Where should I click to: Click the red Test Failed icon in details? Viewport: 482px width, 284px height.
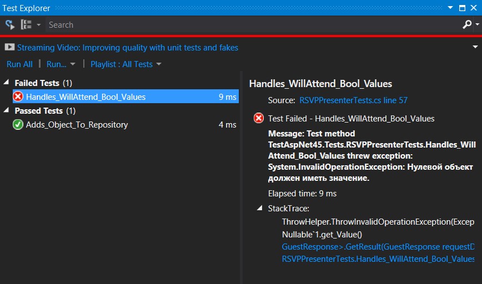point(259,118)
